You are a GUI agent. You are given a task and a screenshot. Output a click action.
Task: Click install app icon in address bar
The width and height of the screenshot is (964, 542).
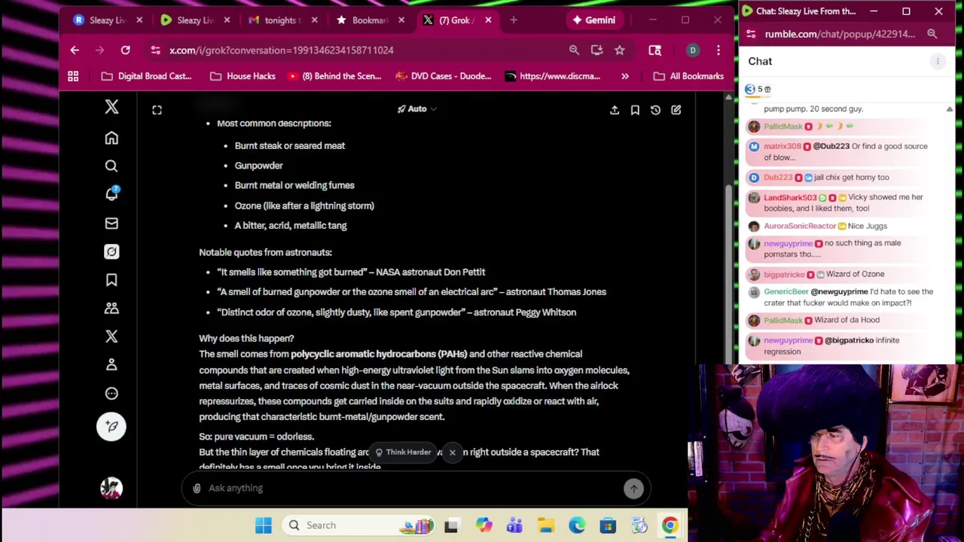(596, 50)
